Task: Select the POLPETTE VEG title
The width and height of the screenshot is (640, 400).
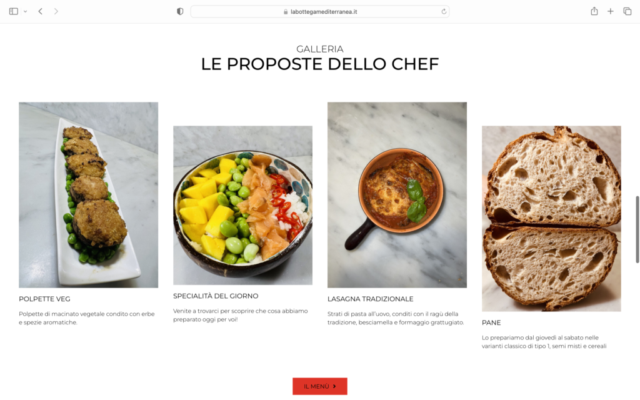Action: (44, 299)
